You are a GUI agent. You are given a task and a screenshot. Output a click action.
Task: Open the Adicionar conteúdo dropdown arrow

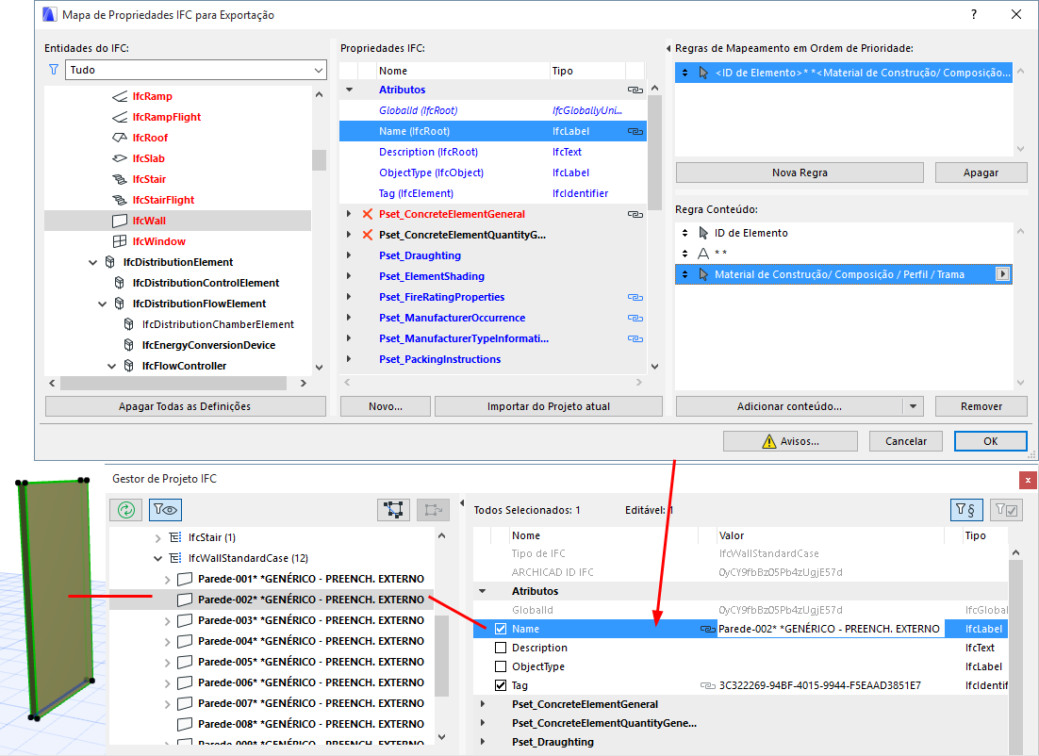913,406
